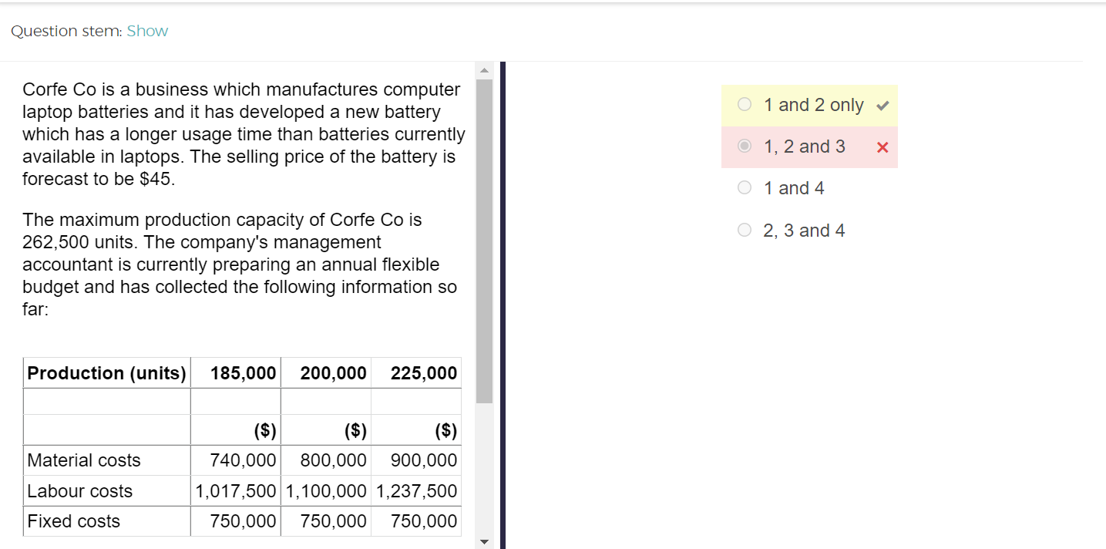Screen dimensions: 1106x549
Task: Click the check mark icon beside "1 and 2 only"
Action: 883,106
